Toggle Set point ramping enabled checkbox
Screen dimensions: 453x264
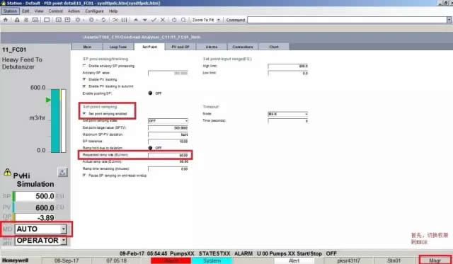[x=84, y=113]
